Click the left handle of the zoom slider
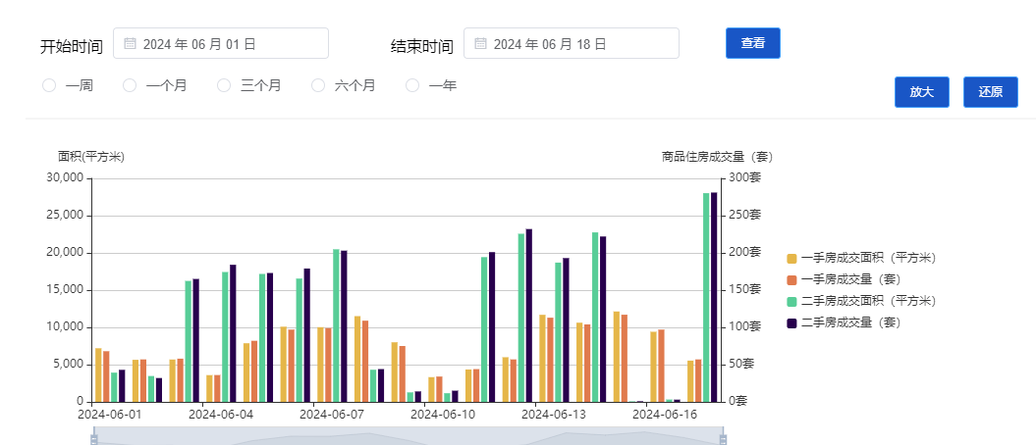This screenshot has height=445, width=1036. click(x=94, y=440)
